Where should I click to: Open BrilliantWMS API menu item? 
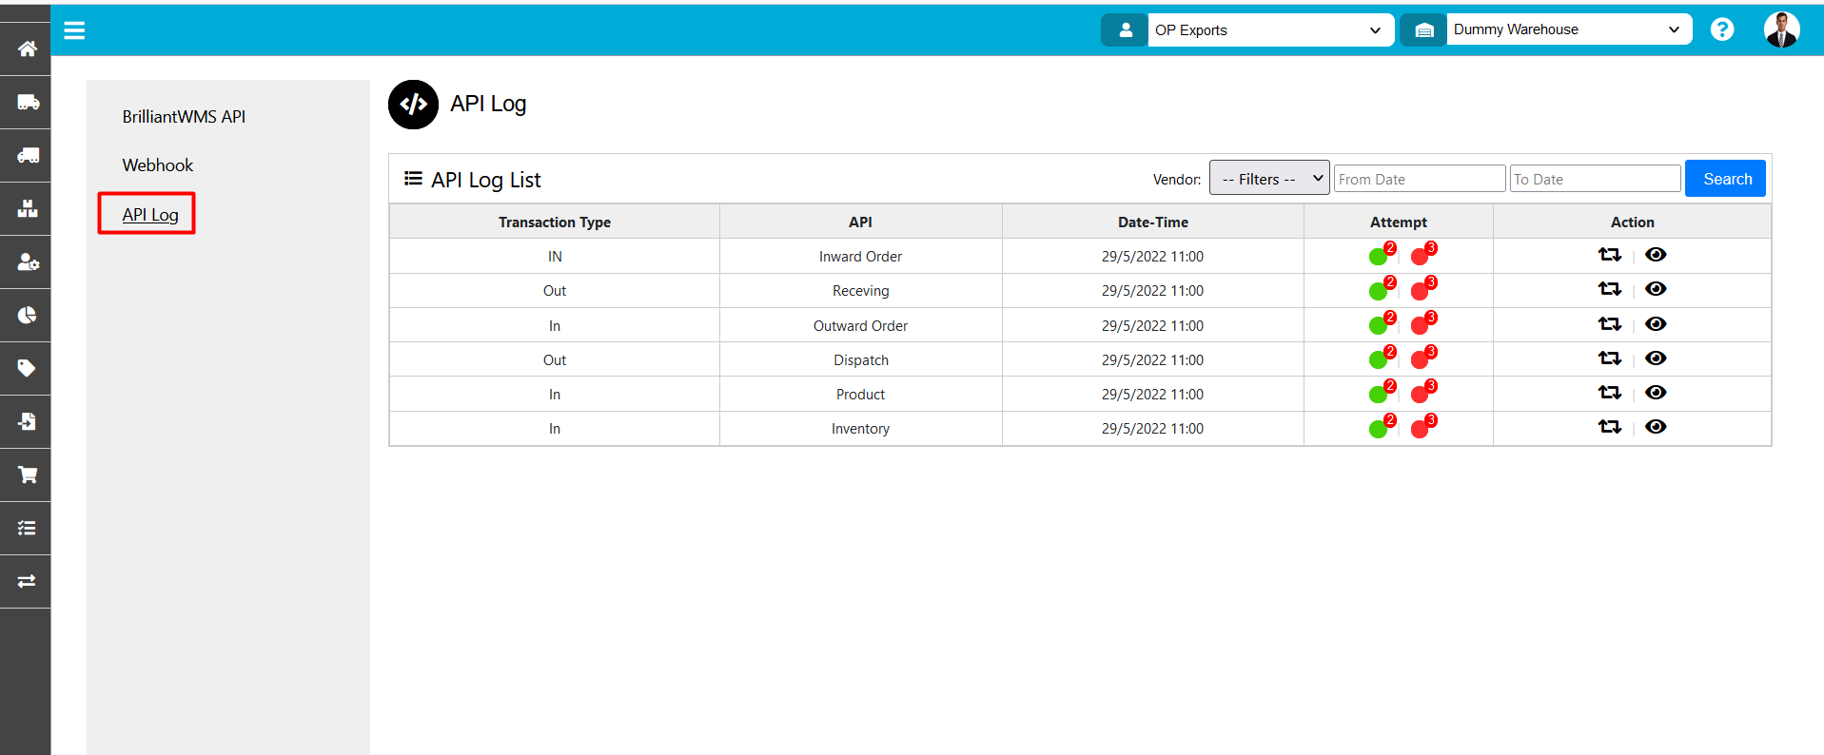pyautogui.click(x=184, y=117)
